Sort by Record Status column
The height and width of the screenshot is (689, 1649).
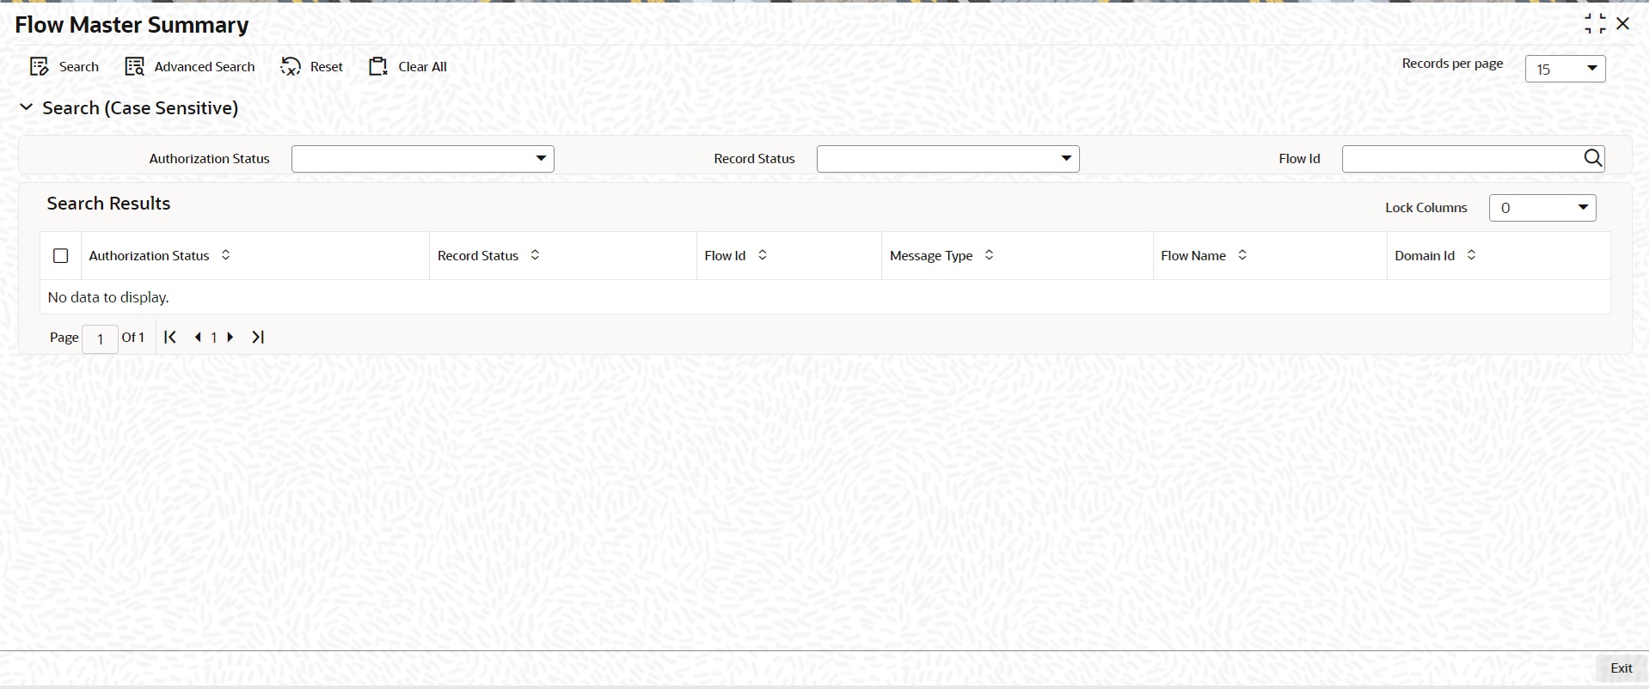(x=535, y=255)
